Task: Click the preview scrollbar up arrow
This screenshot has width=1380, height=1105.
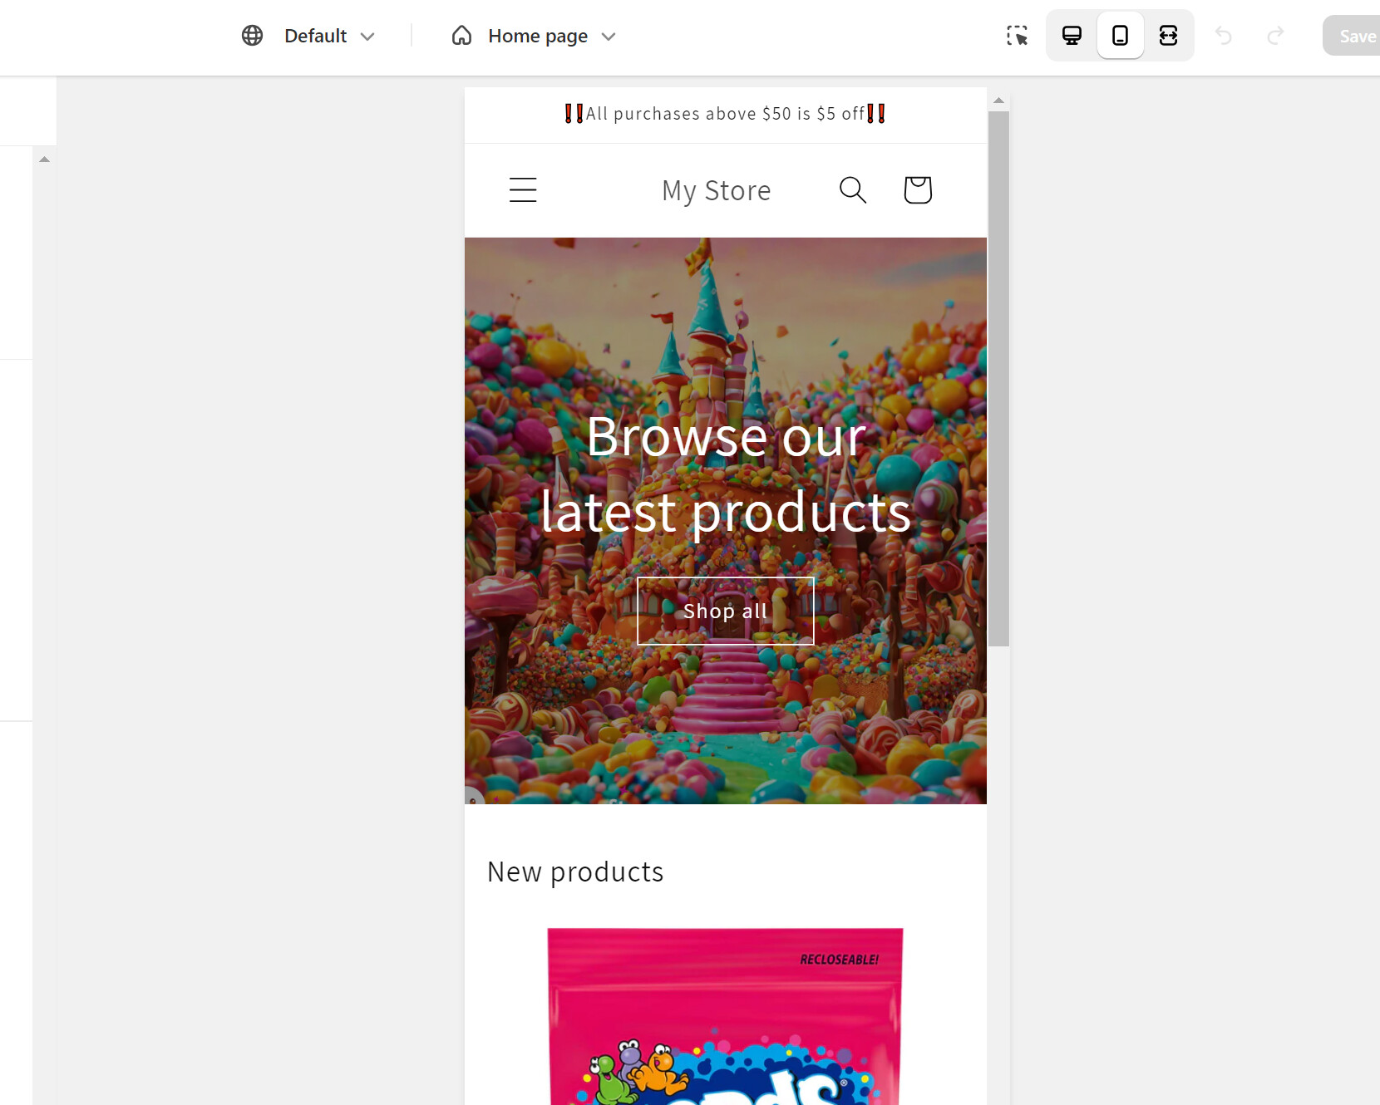Action: (998, 101)
